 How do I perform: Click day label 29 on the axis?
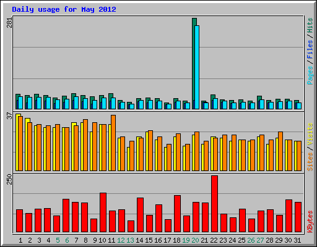coord(279,240)
